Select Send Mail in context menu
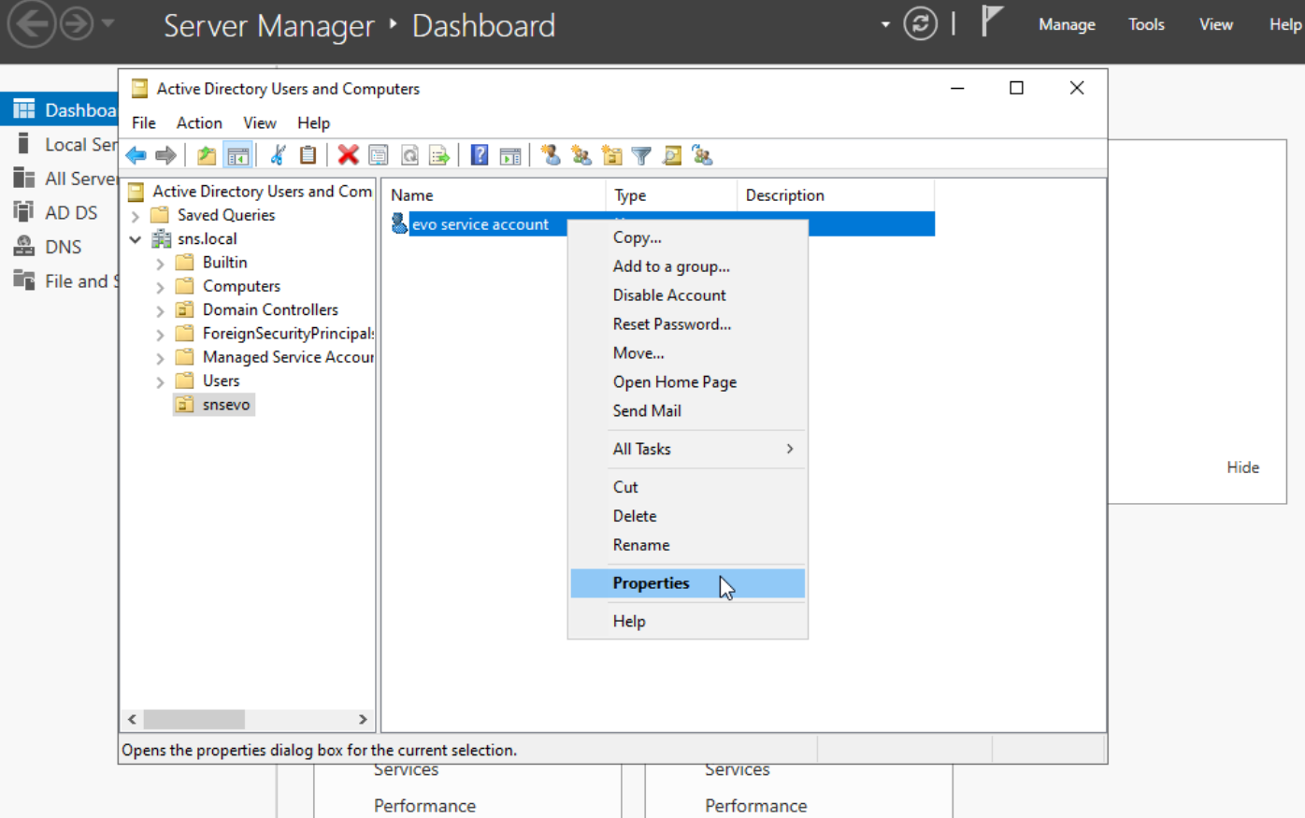The width and height of the screenshot is (1305, 818). [x=687, y=410]
